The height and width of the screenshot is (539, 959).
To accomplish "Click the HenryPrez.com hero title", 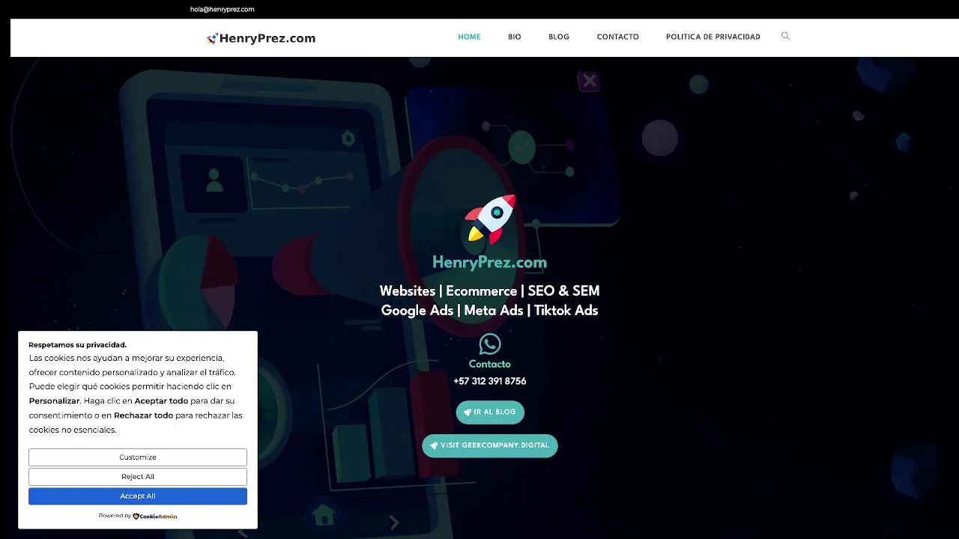I will (490, 263).
